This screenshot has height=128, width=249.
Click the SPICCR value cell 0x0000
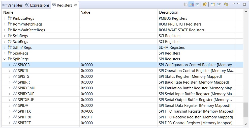pyautogui.click(x=118, y=65)
